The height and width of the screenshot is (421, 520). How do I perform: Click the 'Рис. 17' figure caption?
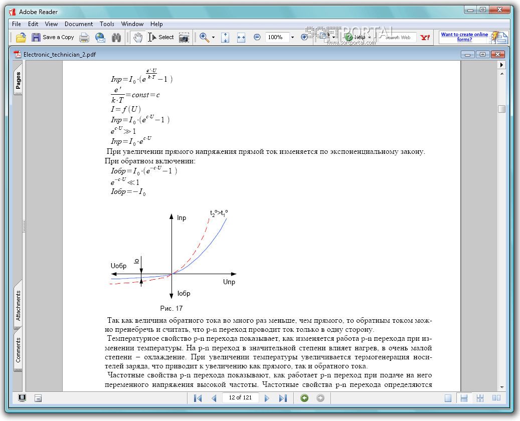pos(171,308)
